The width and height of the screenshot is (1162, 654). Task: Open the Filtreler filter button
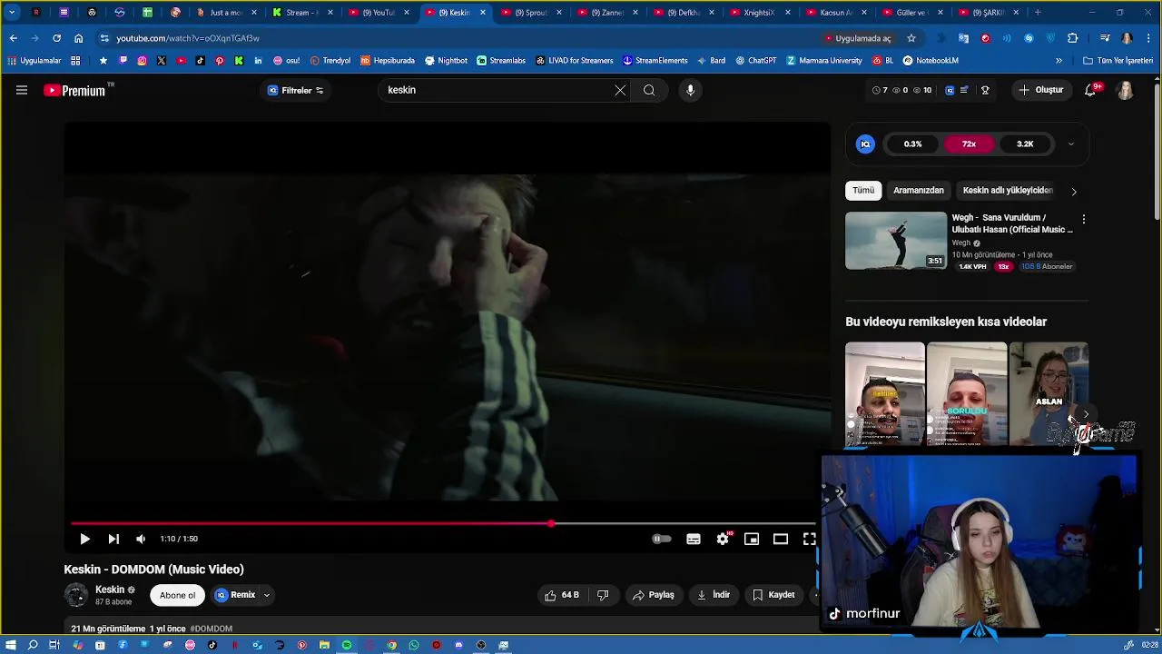(296, 90)
